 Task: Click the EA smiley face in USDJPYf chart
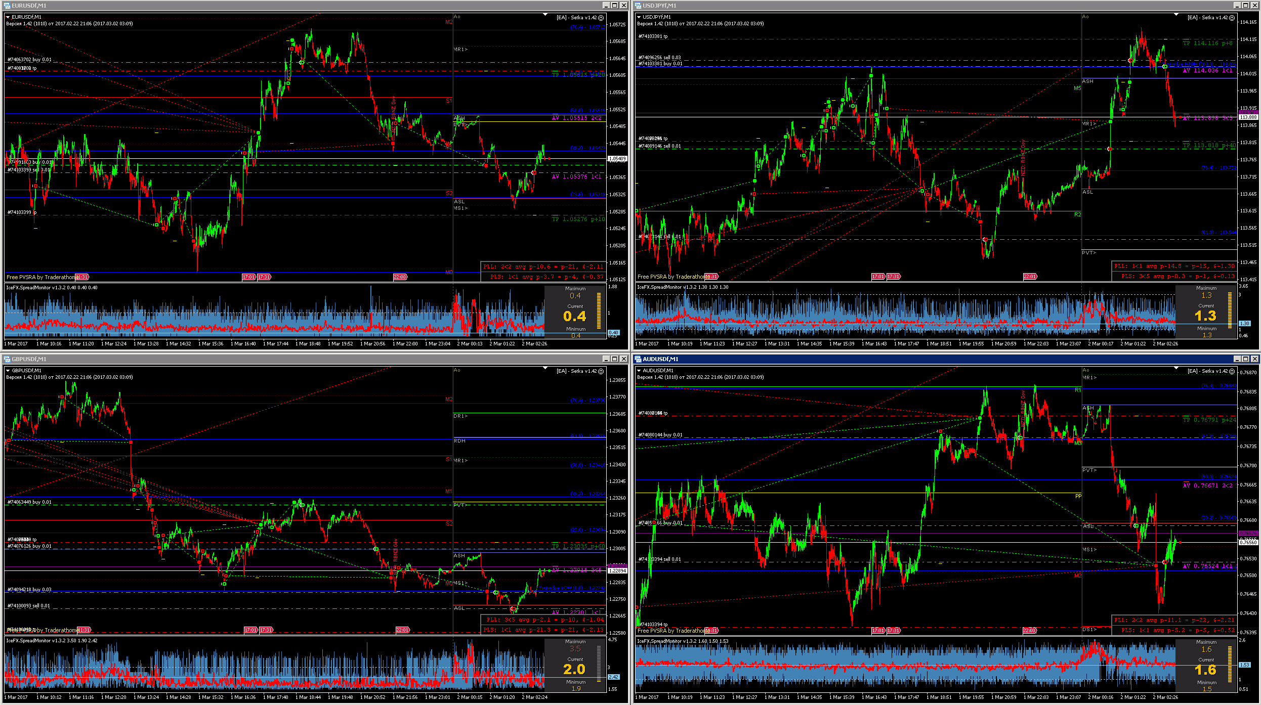[x=1232, y=18]
